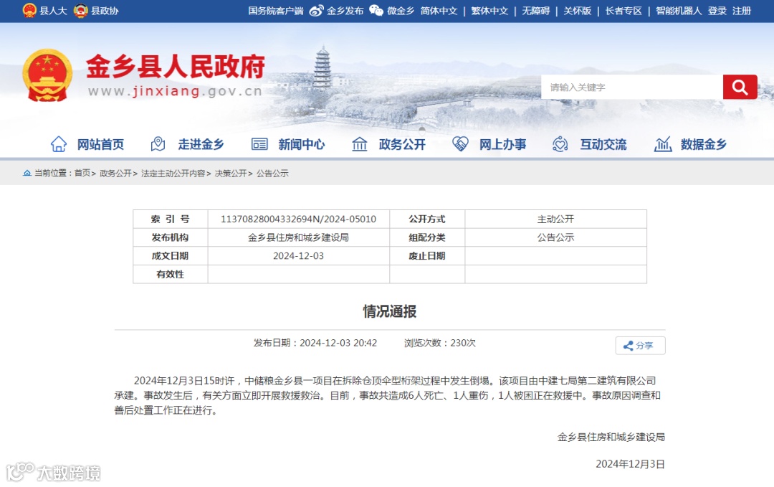The image size is (774, 487).
Task: Click the small home icon in breadcrumb
Action: coord(27,173)
